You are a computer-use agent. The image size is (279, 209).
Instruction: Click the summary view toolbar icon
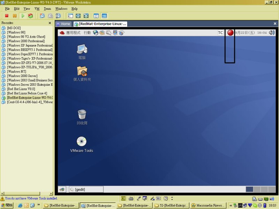click(x=96, y=16)
